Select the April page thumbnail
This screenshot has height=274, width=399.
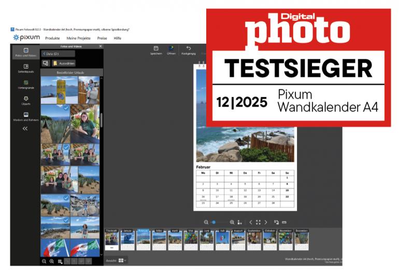click(x=175, y=240)
